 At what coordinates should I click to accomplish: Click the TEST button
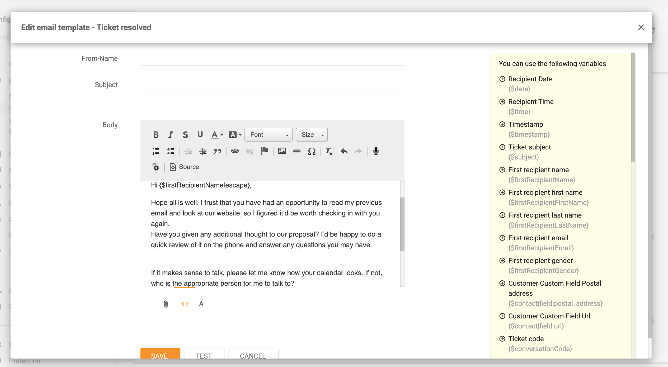pos(204,356)
